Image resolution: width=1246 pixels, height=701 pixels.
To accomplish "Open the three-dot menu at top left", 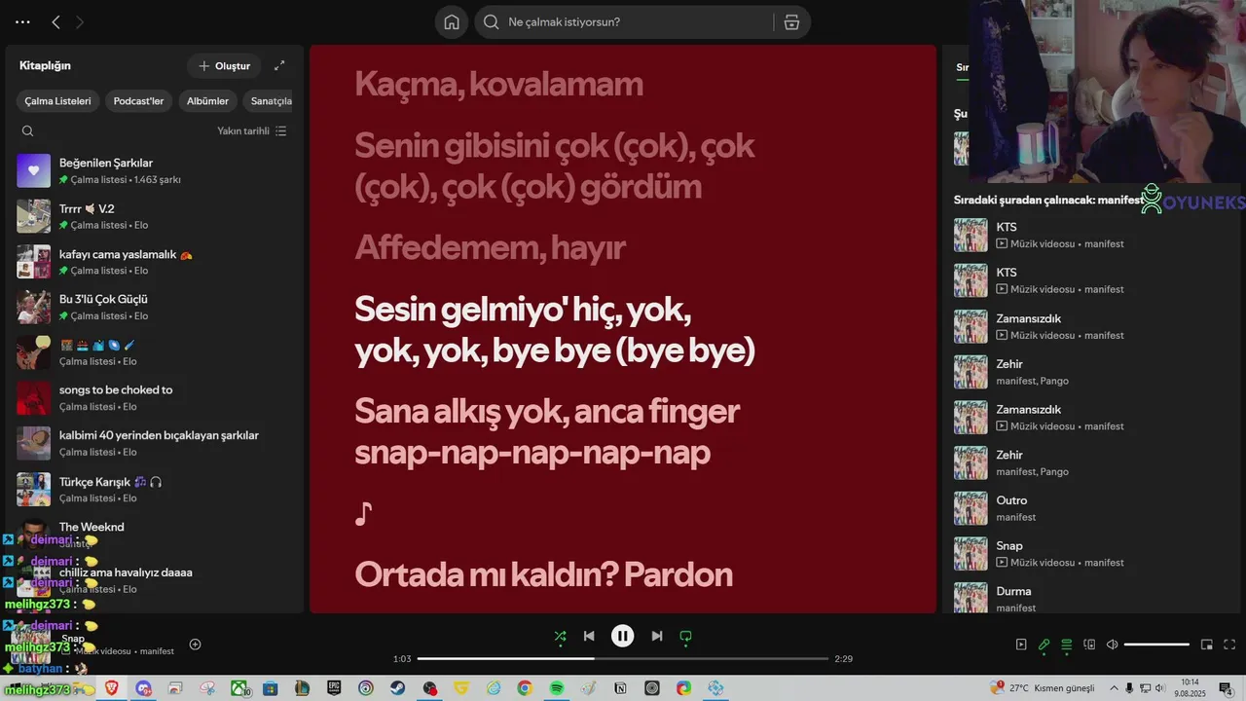I will (22, 21).
